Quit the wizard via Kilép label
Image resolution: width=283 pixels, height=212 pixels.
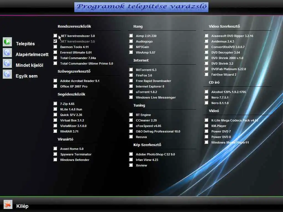22,206
